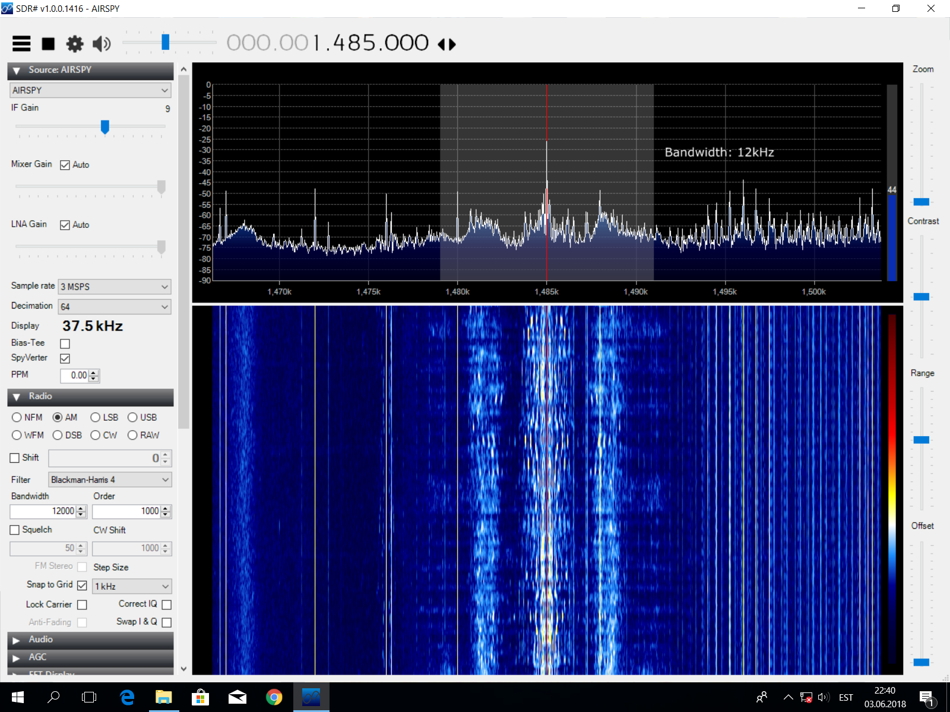Click the Bandwidth value input field

43,511
